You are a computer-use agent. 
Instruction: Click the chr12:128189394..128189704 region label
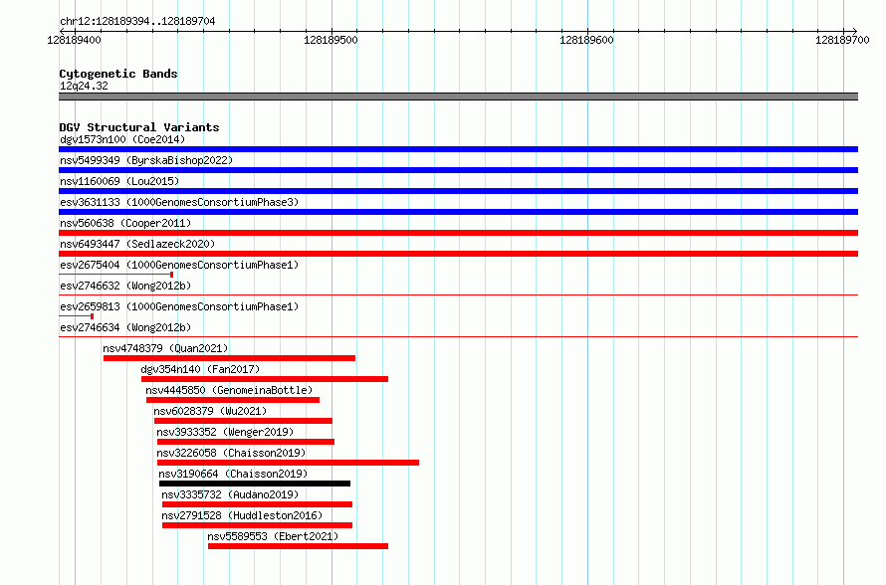click(137, 21)
